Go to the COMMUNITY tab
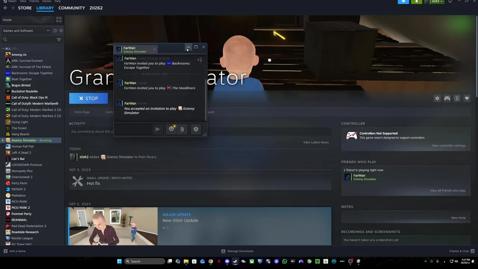Viewport: 478px width, 269px height. pyautogui.click(x=72, y=8)
